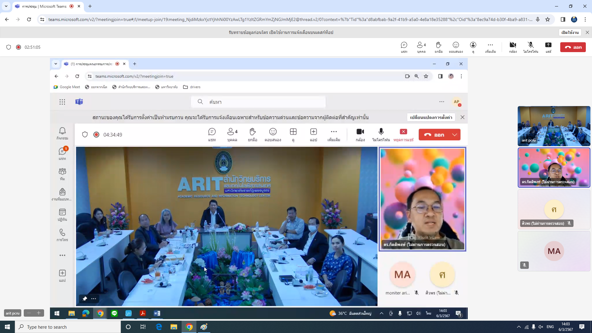592x333 pixels.
Task: Open the Windows Start menu
Action: [7, 327]
